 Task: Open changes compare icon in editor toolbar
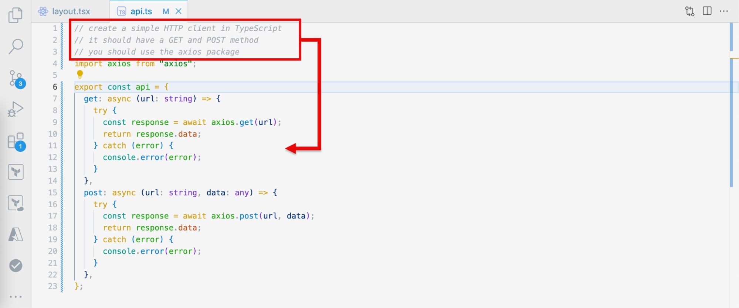tap(689, 11)
